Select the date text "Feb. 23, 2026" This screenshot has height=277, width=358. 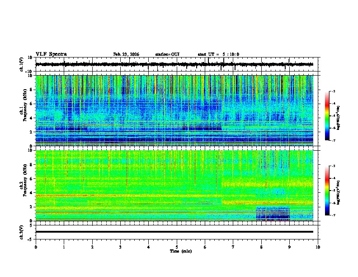pos(126,54)
